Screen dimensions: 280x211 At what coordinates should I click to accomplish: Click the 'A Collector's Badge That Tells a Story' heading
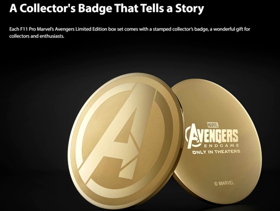(106, 9)
